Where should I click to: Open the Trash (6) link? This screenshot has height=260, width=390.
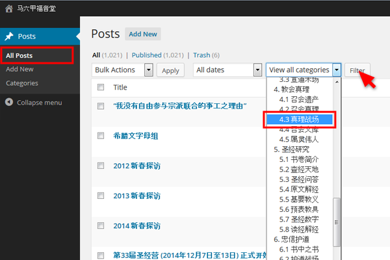click(x=206, y=55)
